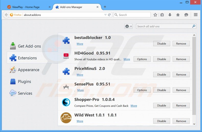Close the ViewPlay - Home Page tab
This screenshot has height=132, width=202.
[50, 7]
